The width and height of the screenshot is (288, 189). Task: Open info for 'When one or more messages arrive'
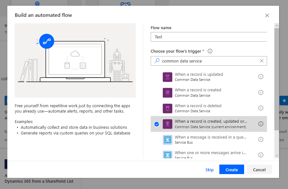(x=261, y=155)
